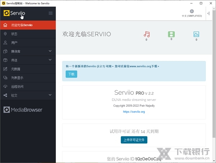This screenshot has height=163, width=216.
Task: Click the picture count 0
Action: coord(197,40)
